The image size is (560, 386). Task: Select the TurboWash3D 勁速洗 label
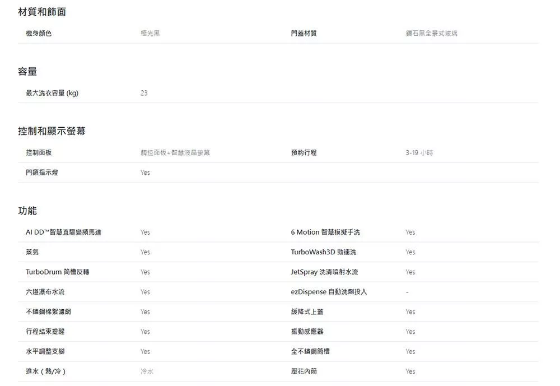pos(323,252)
